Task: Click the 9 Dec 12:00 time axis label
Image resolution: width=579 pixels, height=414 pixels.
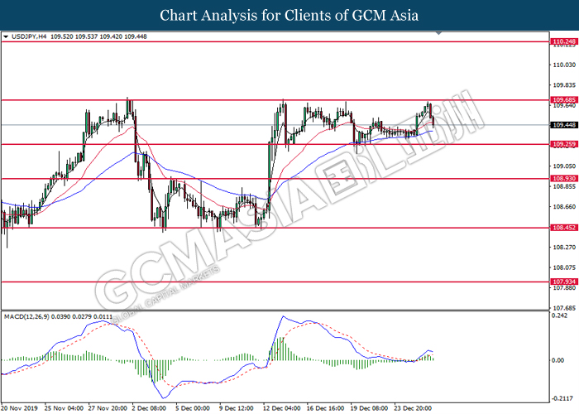Action: tap(237, 408)
